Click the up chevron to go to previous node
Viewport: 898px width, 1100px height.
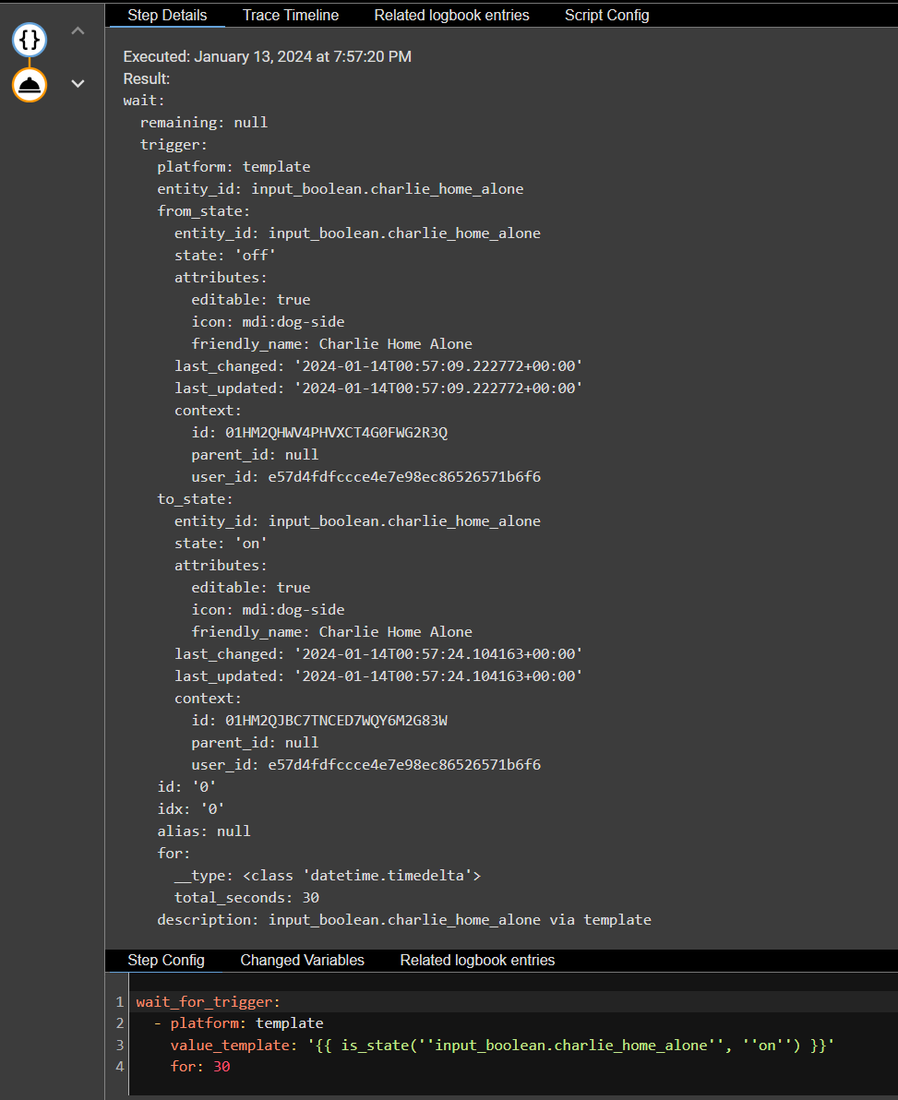pyautogui.click(x=78, y=30)
